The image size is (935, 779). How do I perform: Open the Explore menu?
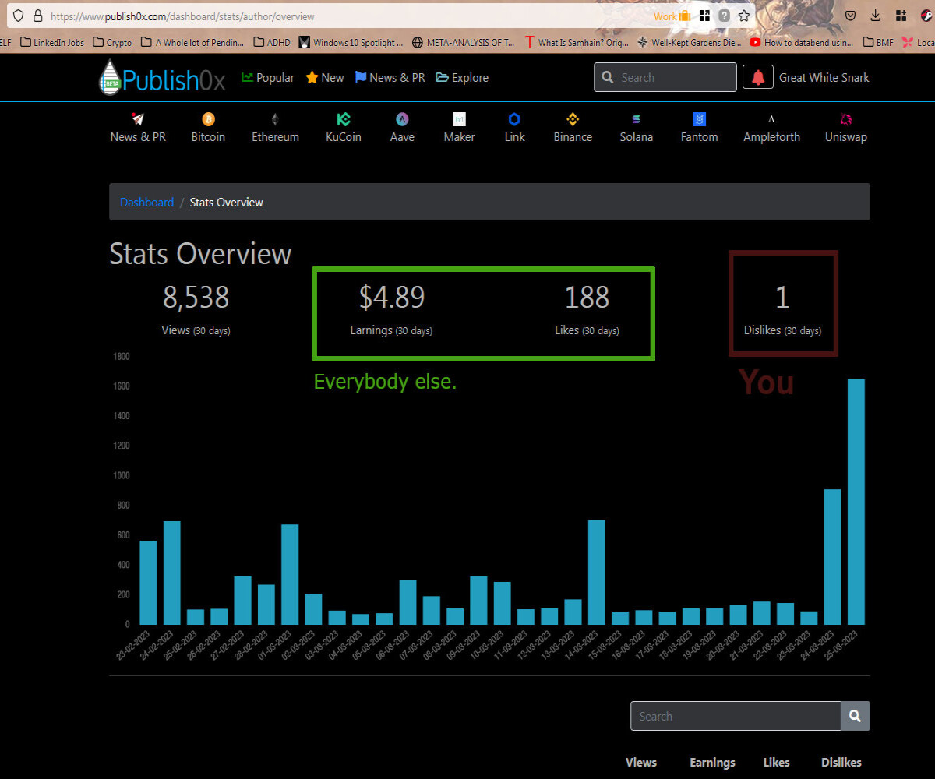462,77
